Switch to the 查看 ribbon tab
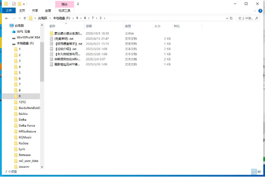265x177 pixels. point(48,11)
